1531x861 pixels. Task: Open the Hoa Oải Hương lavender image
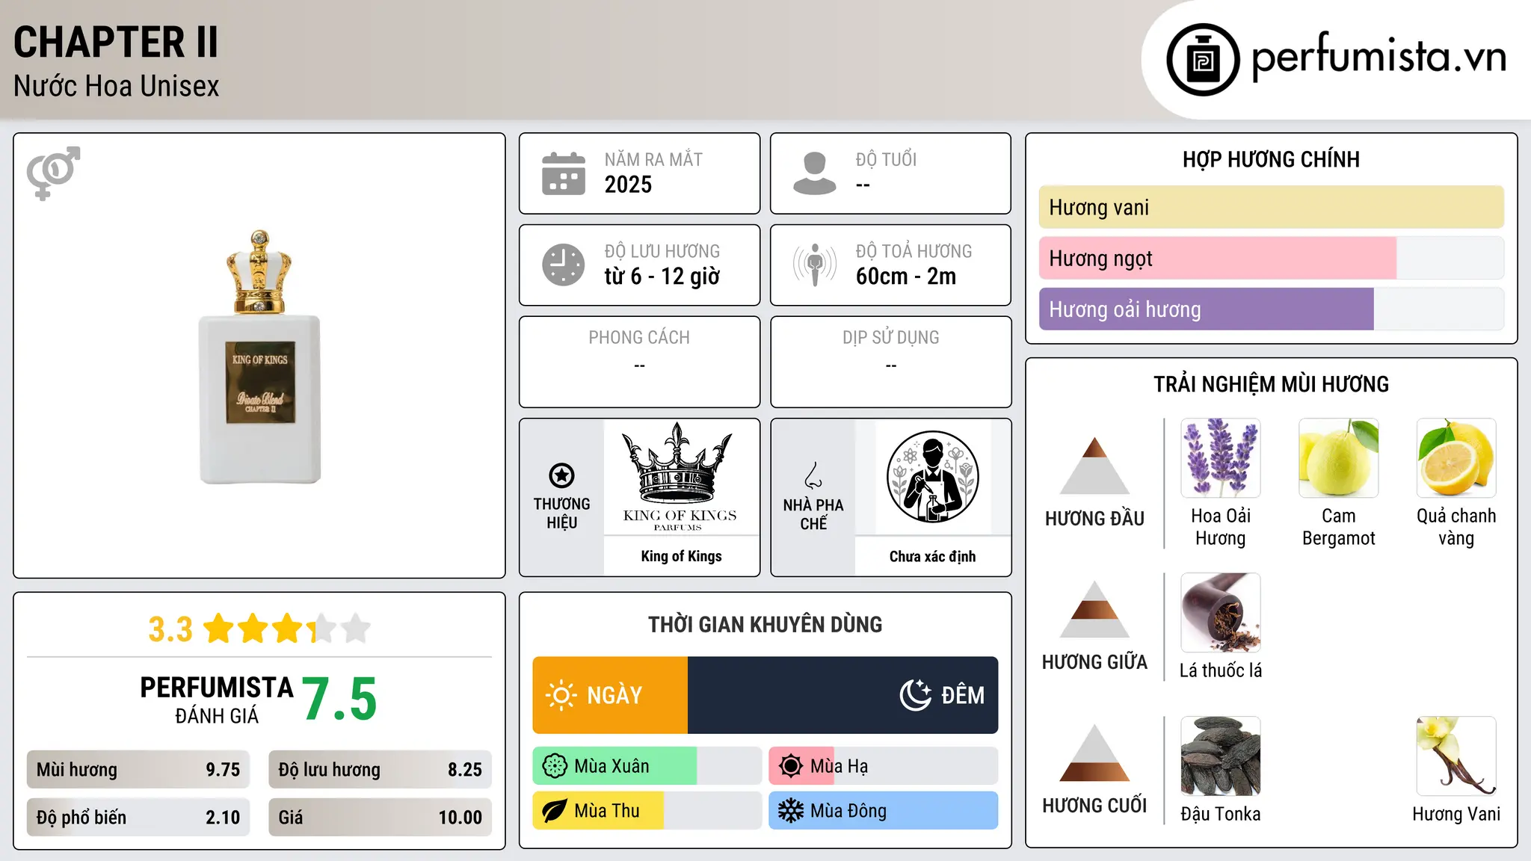pos(1221,458)
